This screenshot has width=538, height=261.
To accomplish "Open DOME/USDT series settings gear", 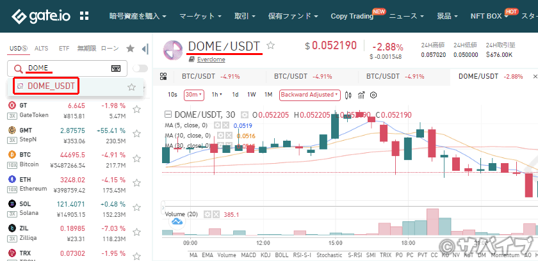I will (x=244, y=115).
